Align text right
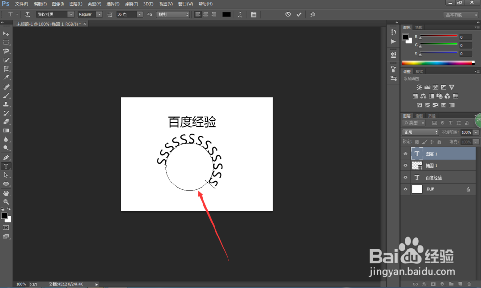The height and width of the screenshot is (288, 481). 214,14
